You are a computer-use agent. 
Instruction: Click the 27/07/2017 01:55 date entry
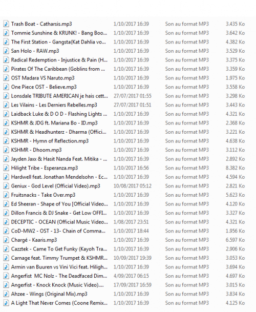point(133,96)
